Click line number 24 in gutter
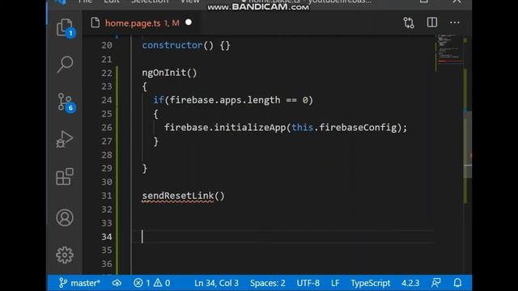This screenshot has height=291, width=518. tap(107, 100)
